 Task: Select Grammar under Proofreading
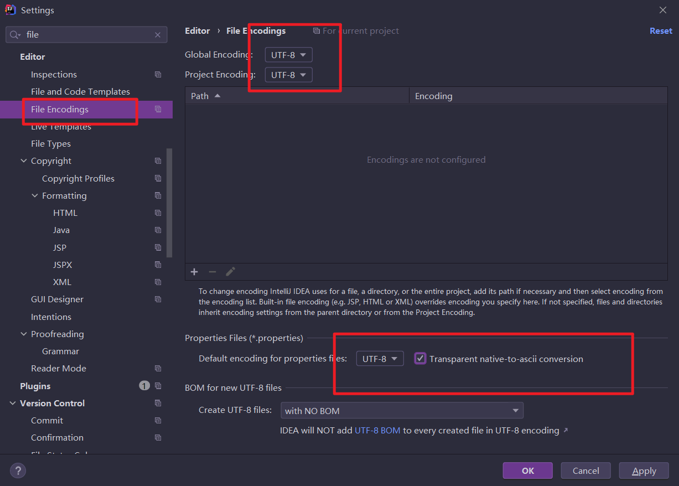[60, 351]
